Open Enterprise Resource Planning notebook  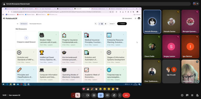[116, 39]
